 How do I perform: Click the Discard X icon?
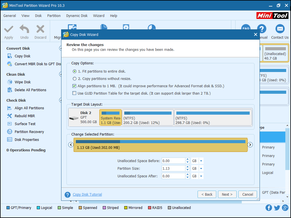40,29
